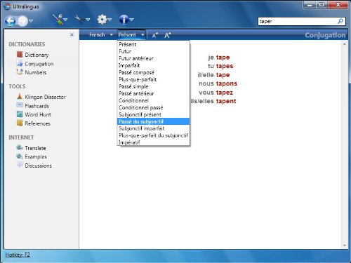
Task: Click the back navigation arrow button
Action: [x=11, y=21]
